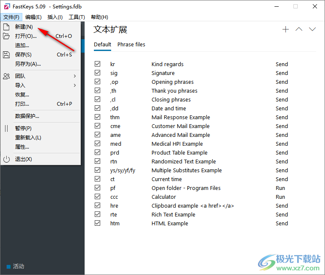Disable the ,th Thank you phrases entry
The height and width of the screenshot is (275, 325).
click(97, 91)
